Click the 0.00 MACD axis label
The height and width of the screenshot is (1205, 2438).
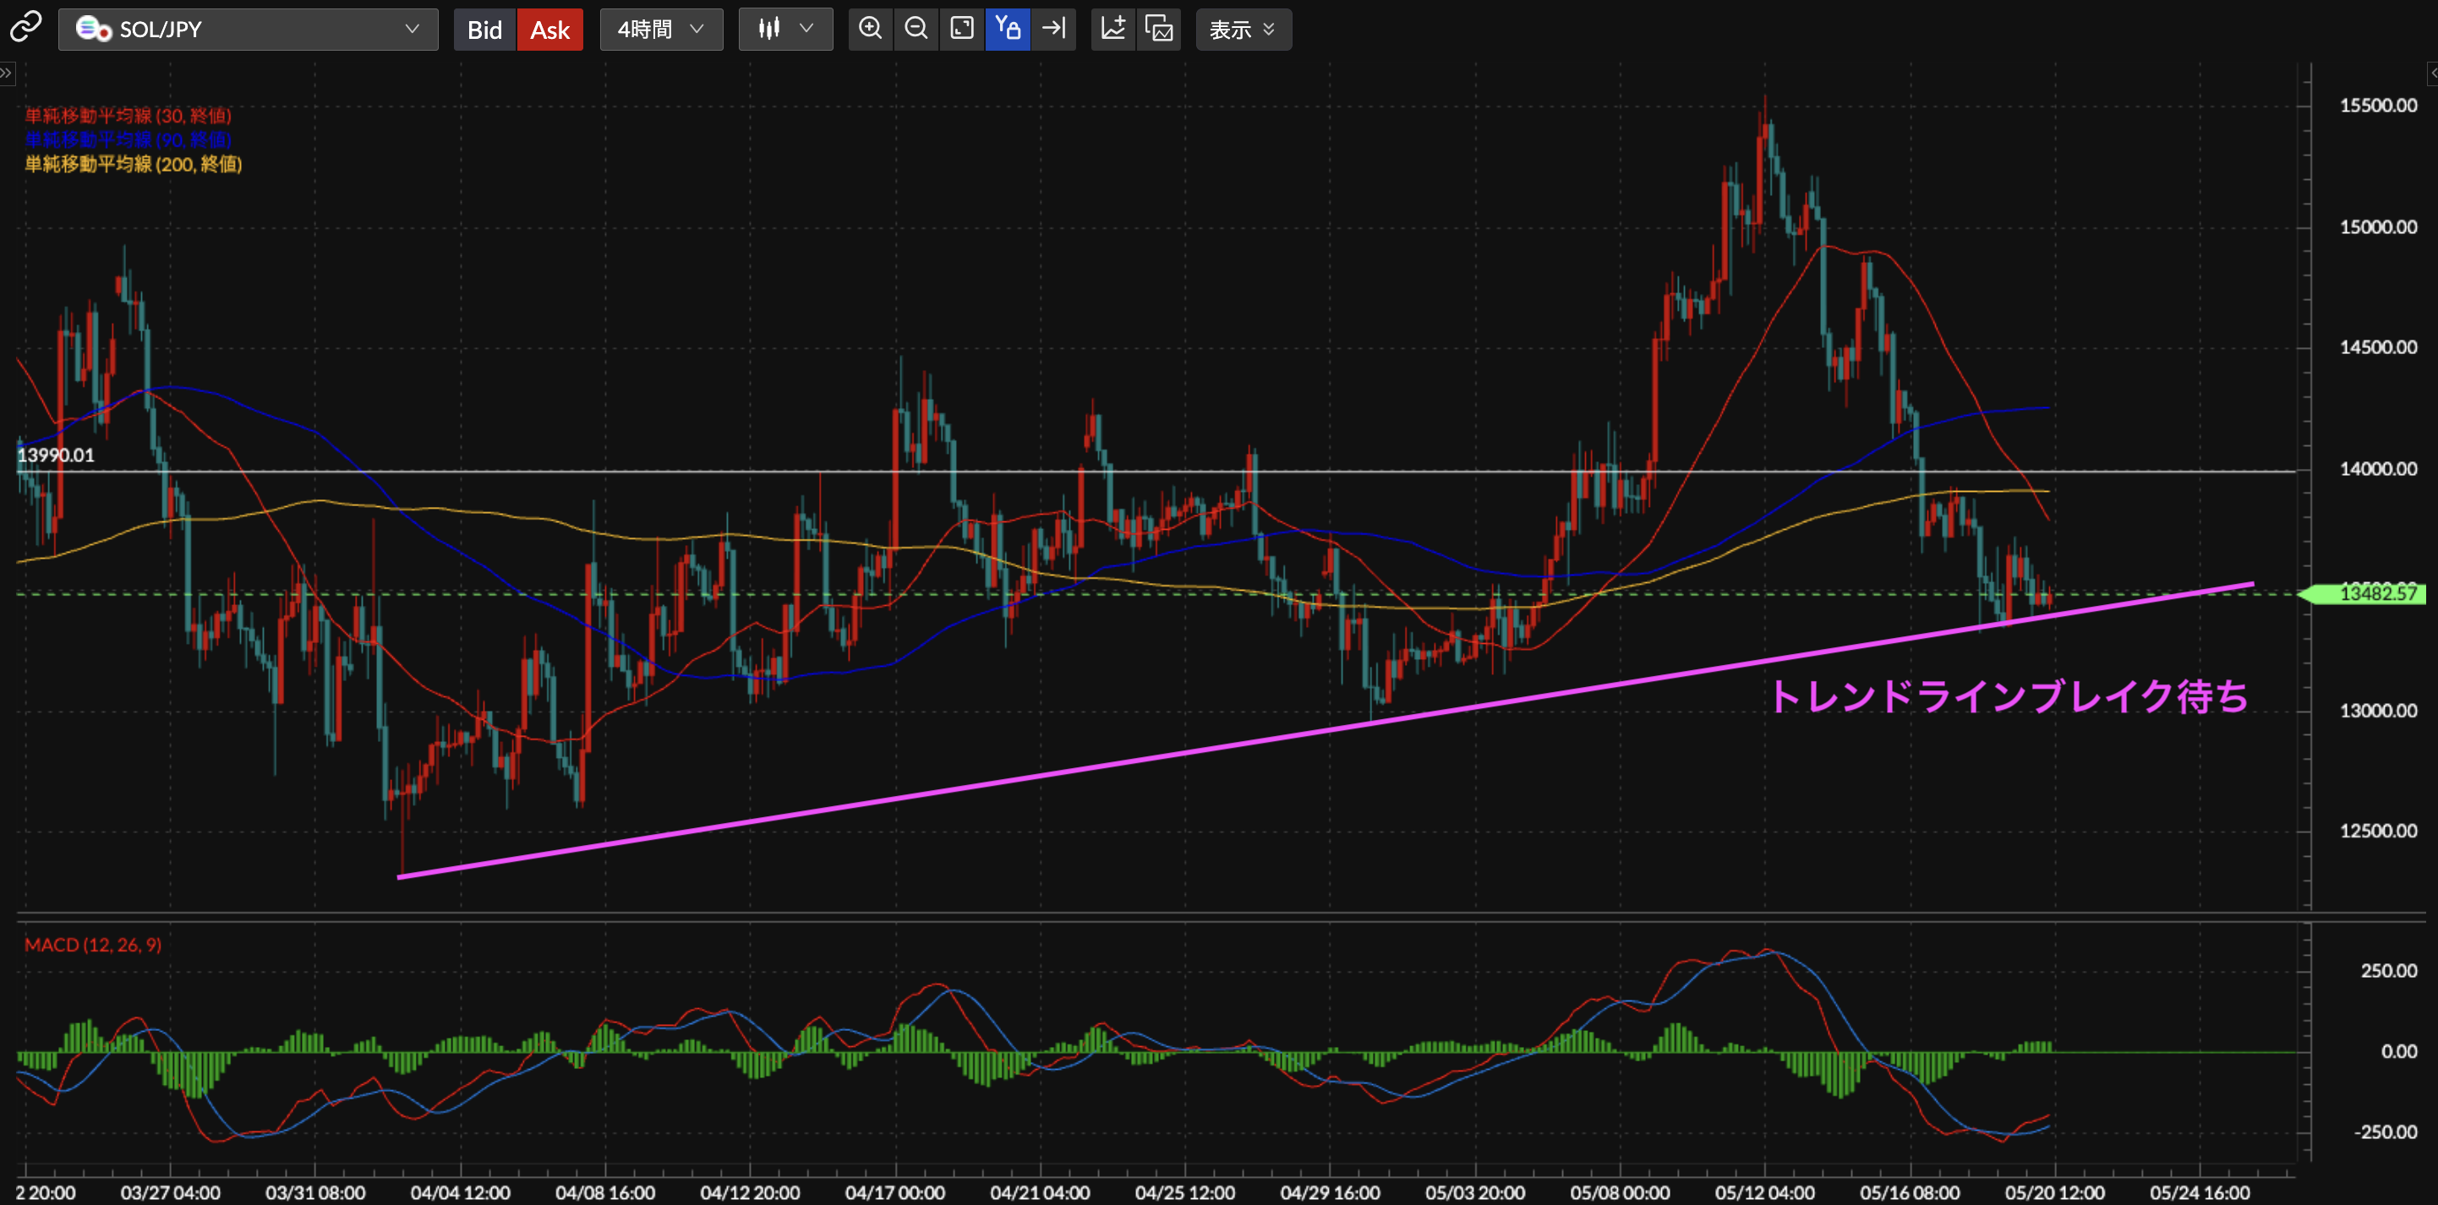point(2399,1052)
